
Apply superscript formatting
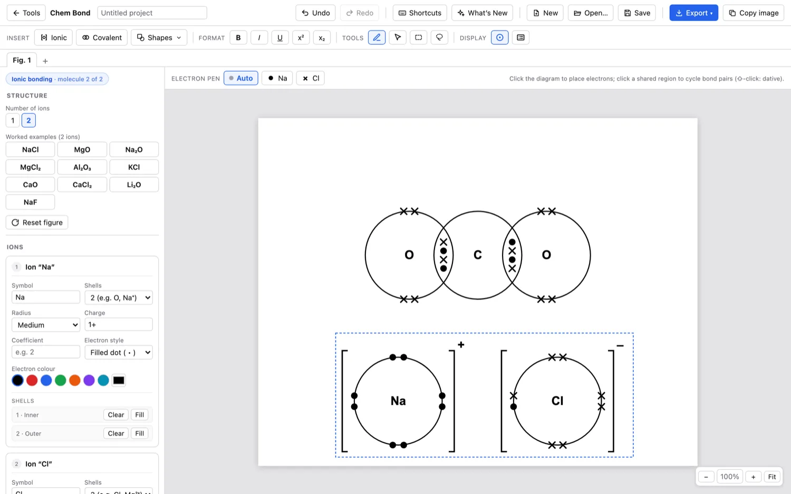pos(301,37)
